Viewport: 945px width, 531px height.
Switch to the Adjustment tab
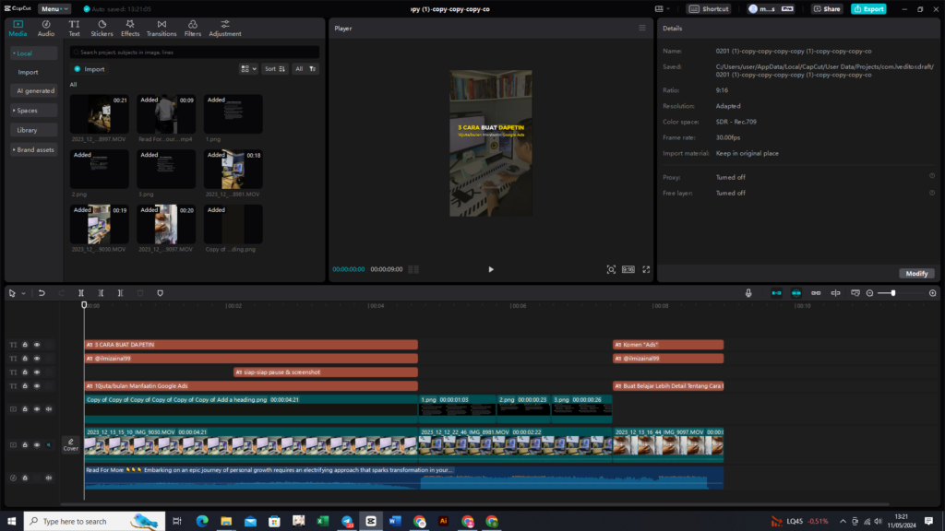click(x=225, y=28)
